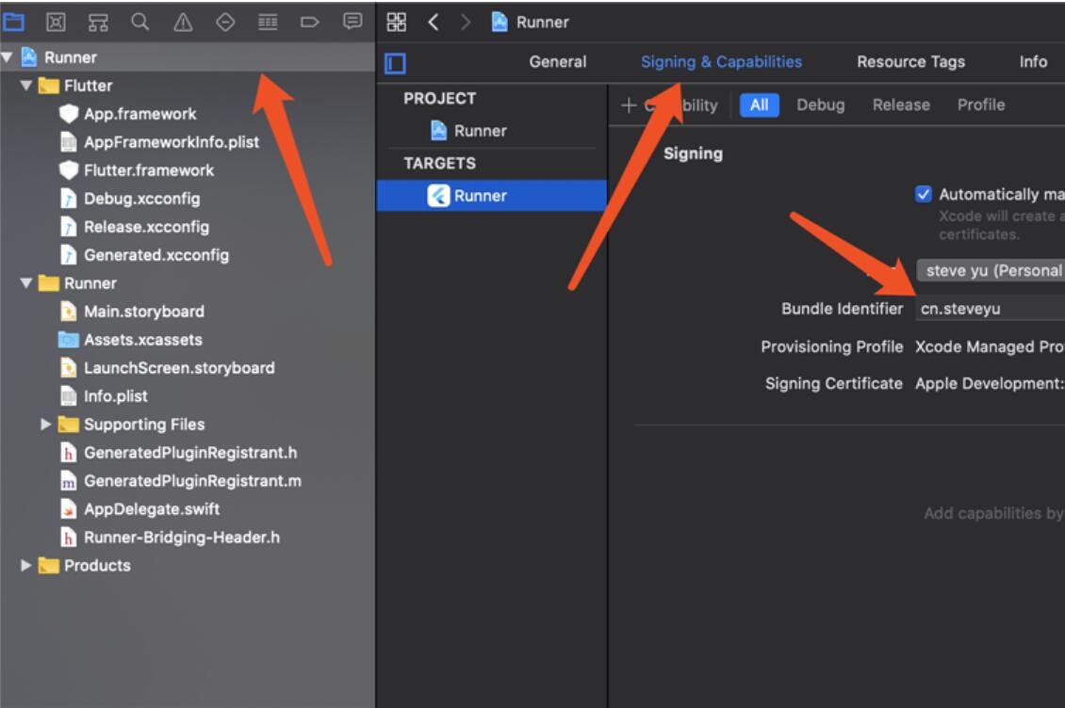Image resolution: width=1065 pixels, height=708 pixels.
Task: Open GeneratedPluginRegistrant.m
Action: click(x=192, y=481)
